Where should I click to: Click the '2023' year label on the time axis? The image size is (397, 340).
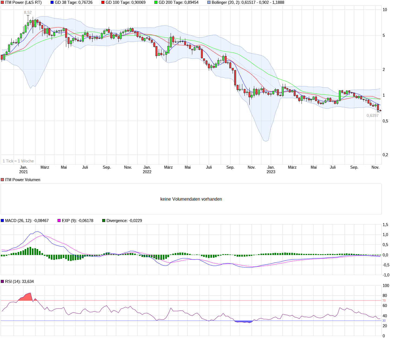coord(271,172)
